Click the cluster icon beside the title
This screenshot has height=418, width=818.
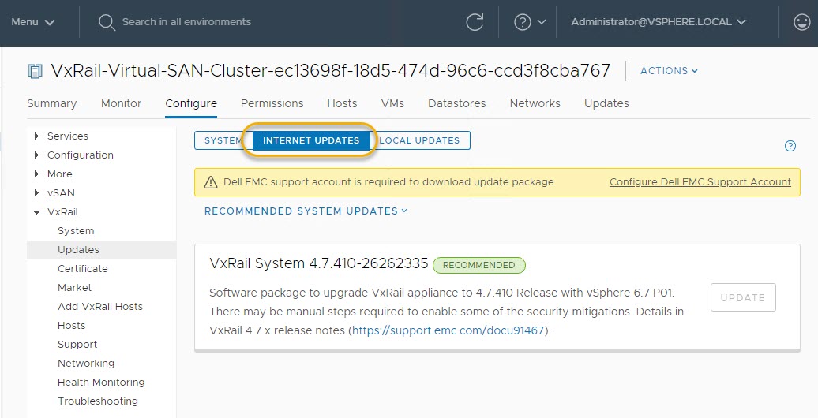click(x=35, y=71)
